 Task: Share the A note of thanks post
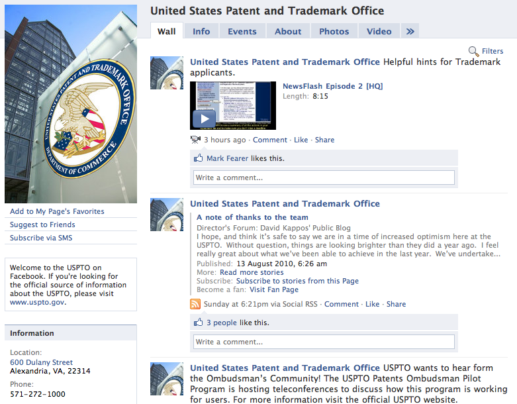pyautogui.click(x=396, y=304)
